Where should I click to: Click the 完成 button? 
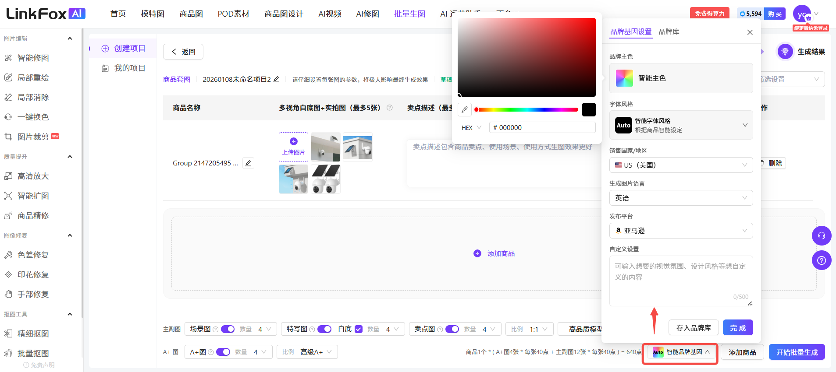pyautogui.click(x=738, y=328)
